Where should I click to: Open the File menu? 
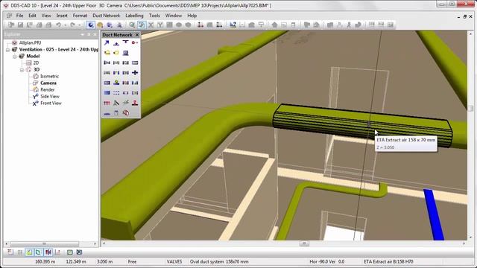coord(20,16)
